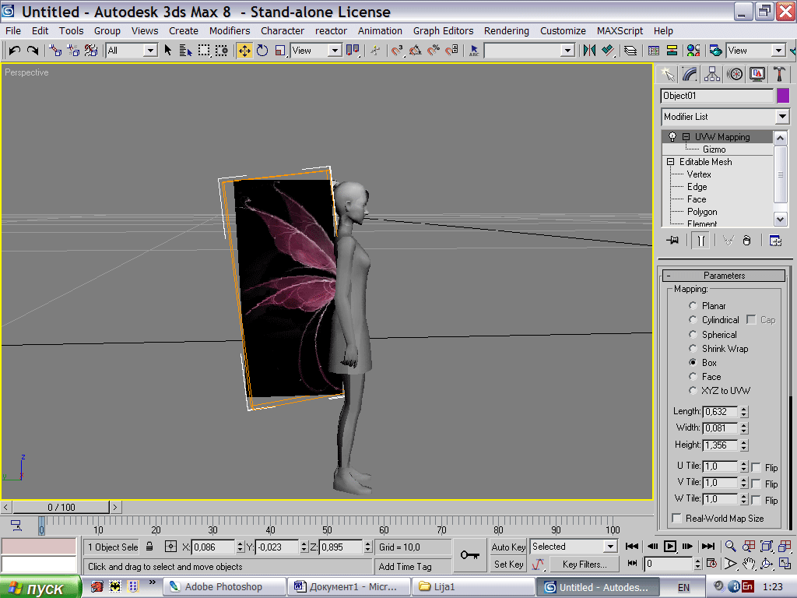Viewport: 797px width, 598px height.
Task: Open Selected key filter dropdown
Action: [610, 546]
